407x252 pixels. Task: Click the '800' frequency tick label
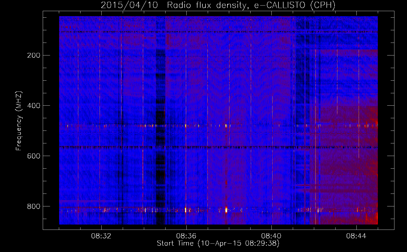(x=34, y=206)
